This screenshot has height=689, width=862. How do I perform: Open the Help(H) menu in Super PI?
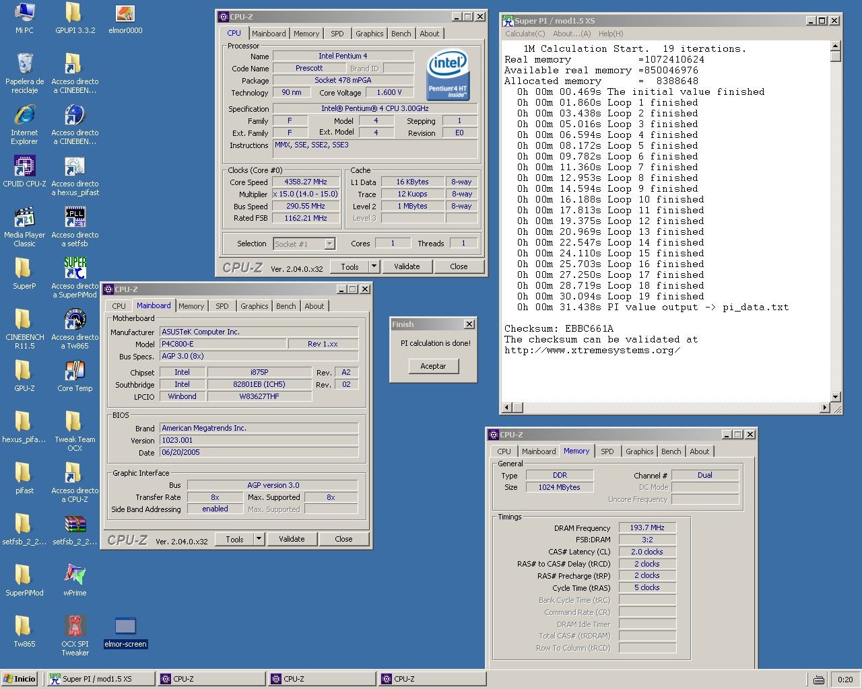coord(610,34)
